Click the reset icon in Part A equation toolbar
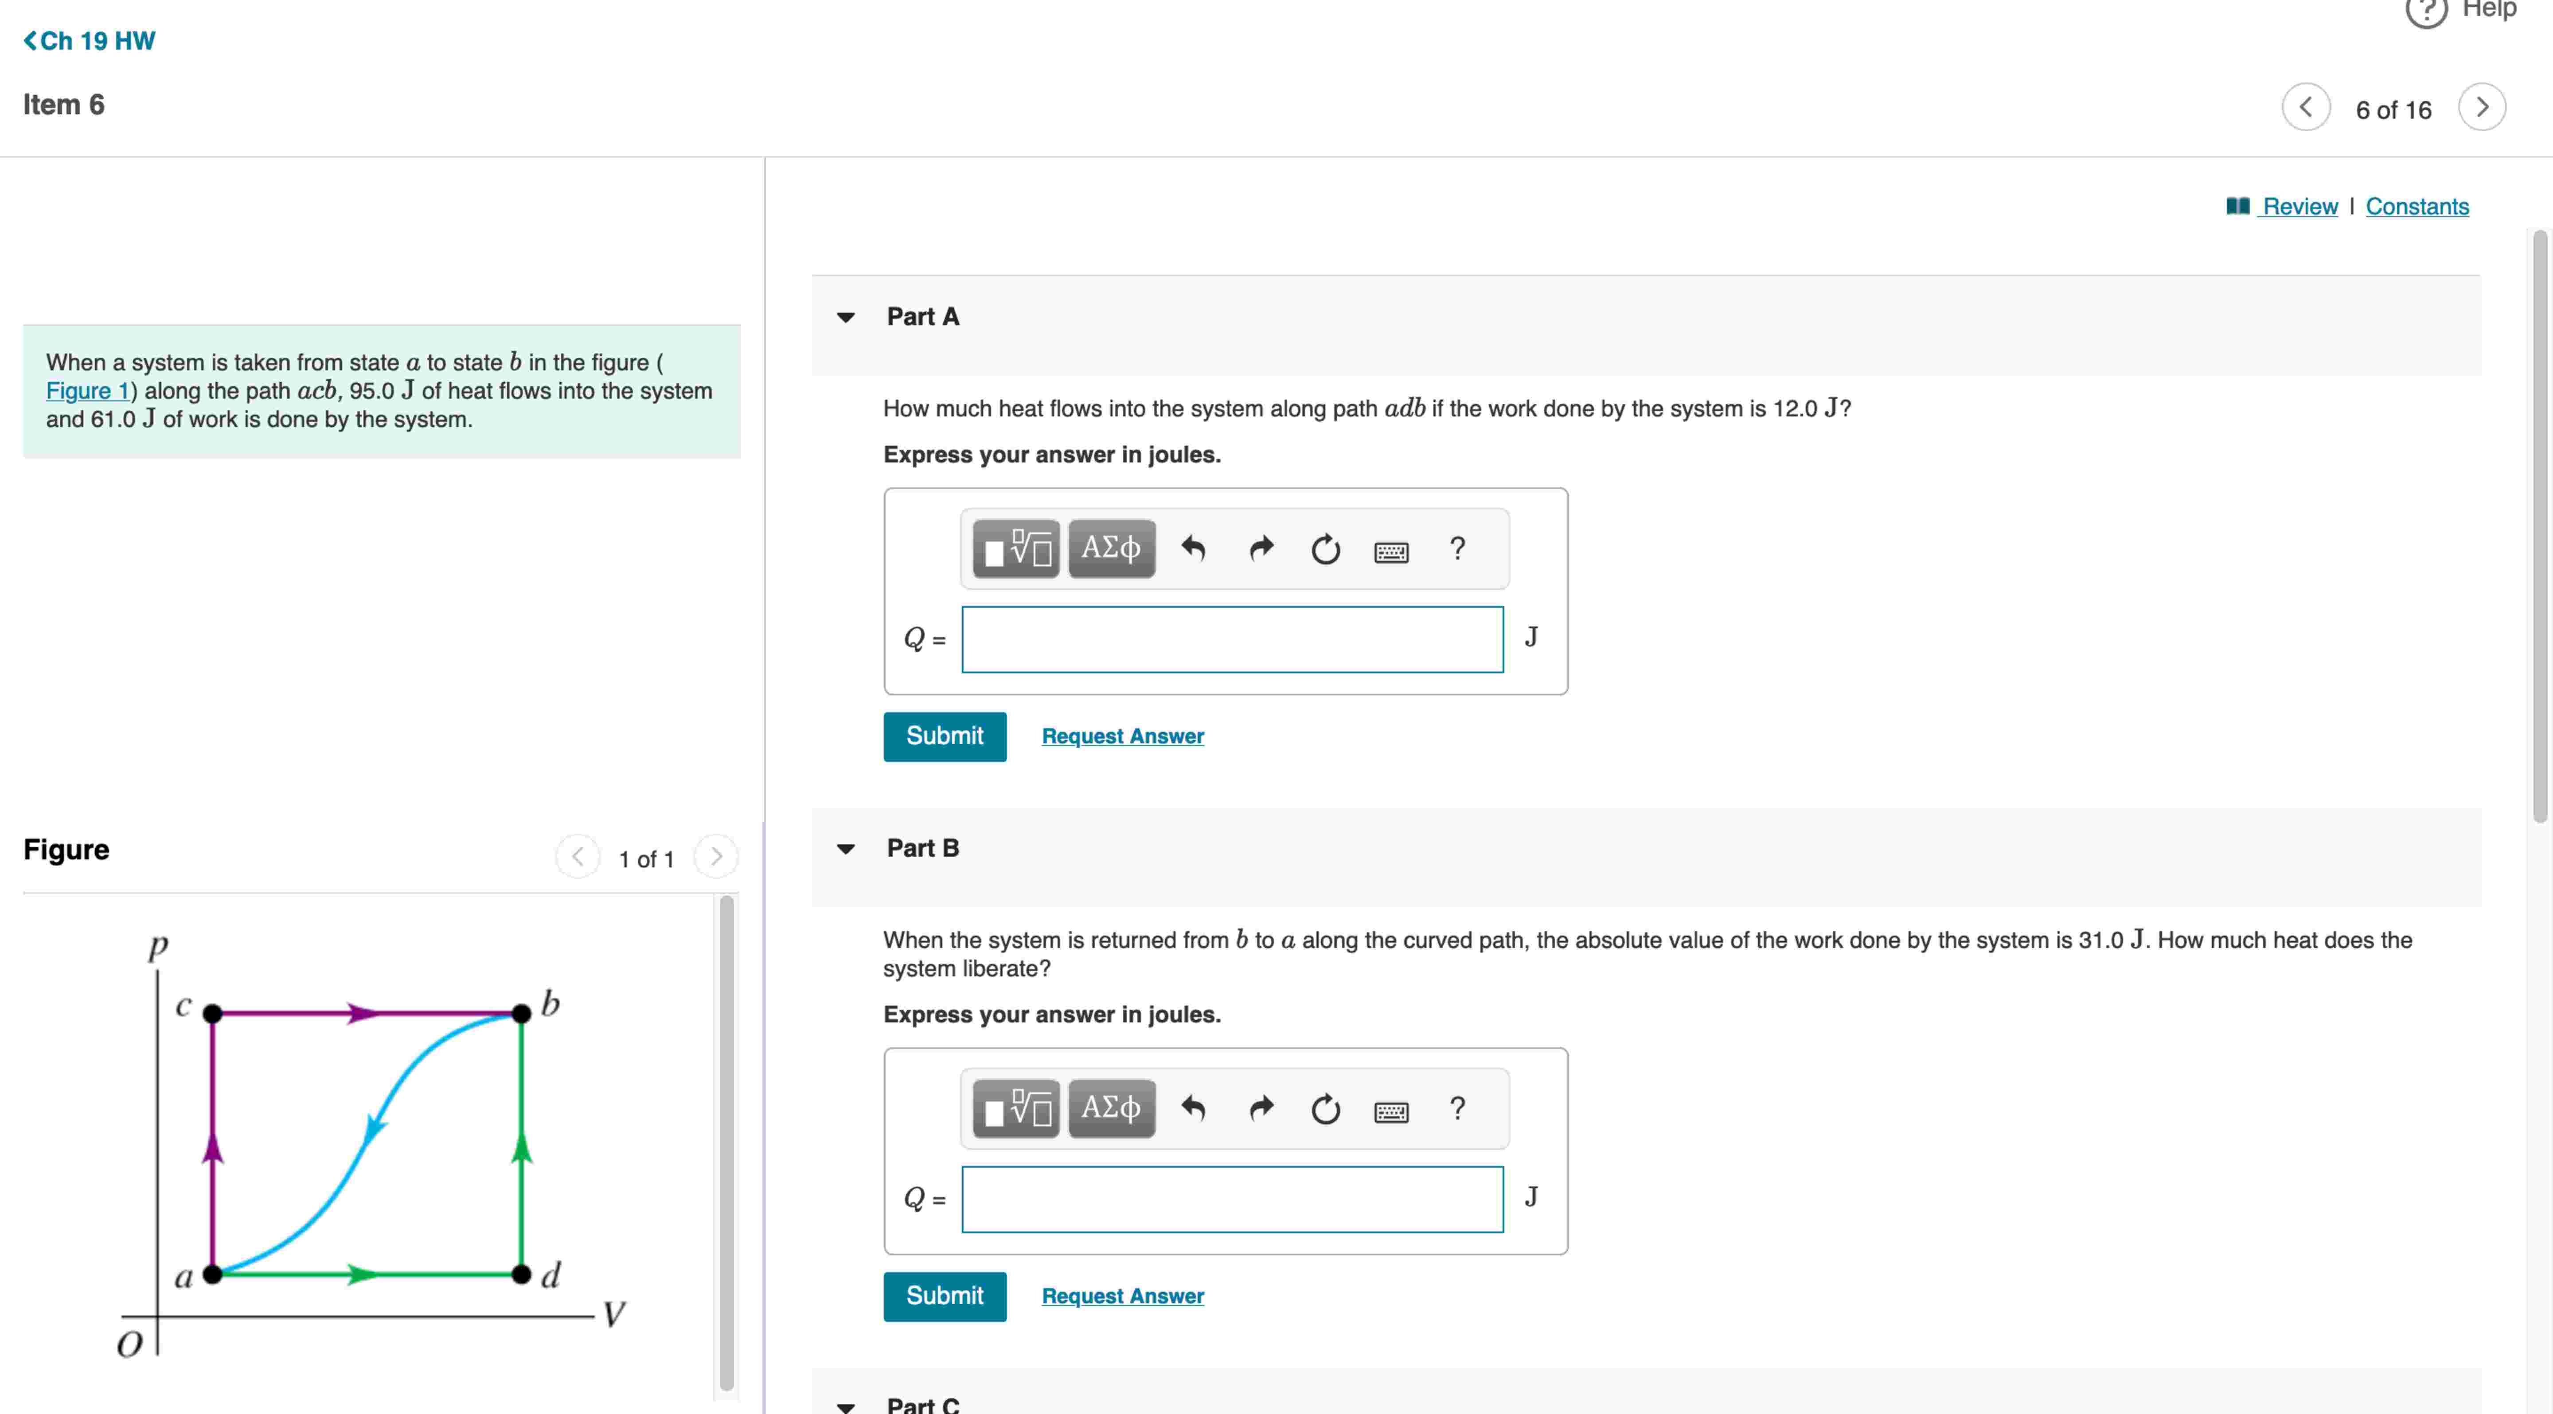 (1325, 548)
